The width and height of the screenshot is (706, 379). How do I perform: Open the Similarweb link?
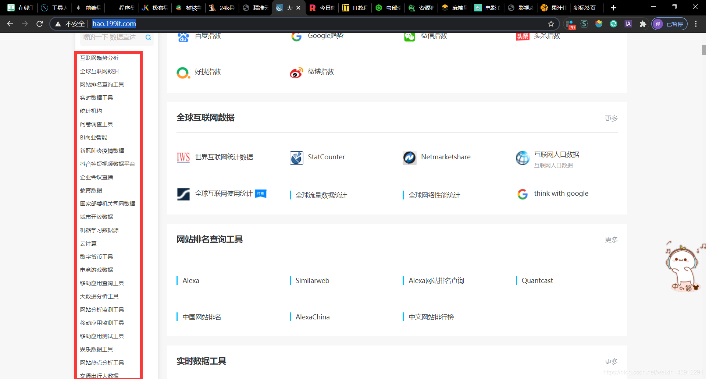[312, 281]
